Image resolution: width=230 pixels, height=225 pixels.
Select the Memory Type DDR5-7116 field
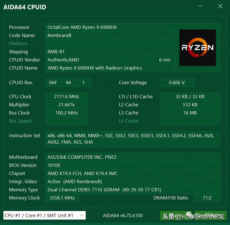click(x=133, y=190)
